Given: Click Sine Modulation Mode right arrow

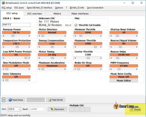Looking at the screenshot, I should pos(29,69).
